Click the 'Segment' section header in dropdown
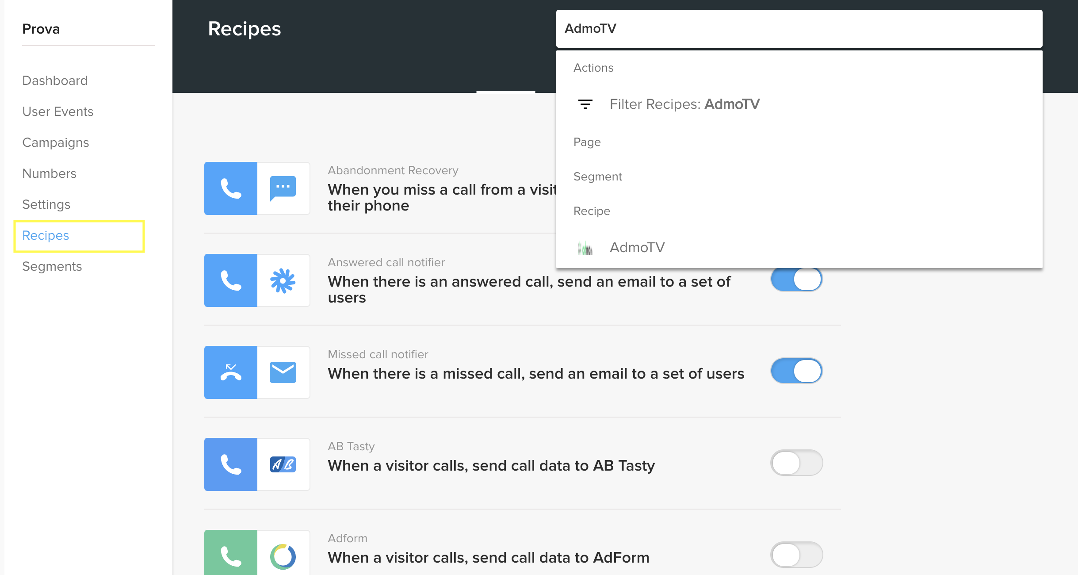 (597, 176)
